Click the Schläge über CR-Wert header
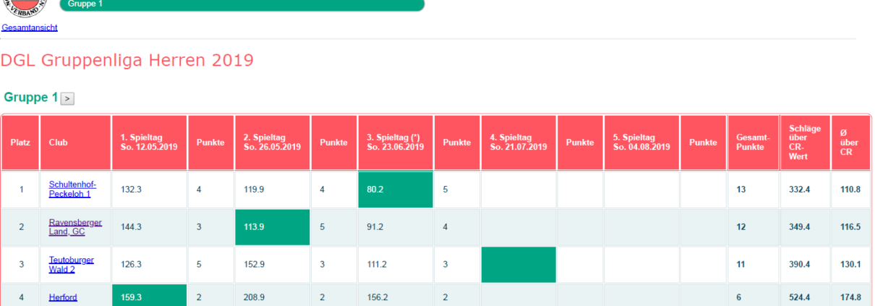The image size is (875, 306). (805, 143)
